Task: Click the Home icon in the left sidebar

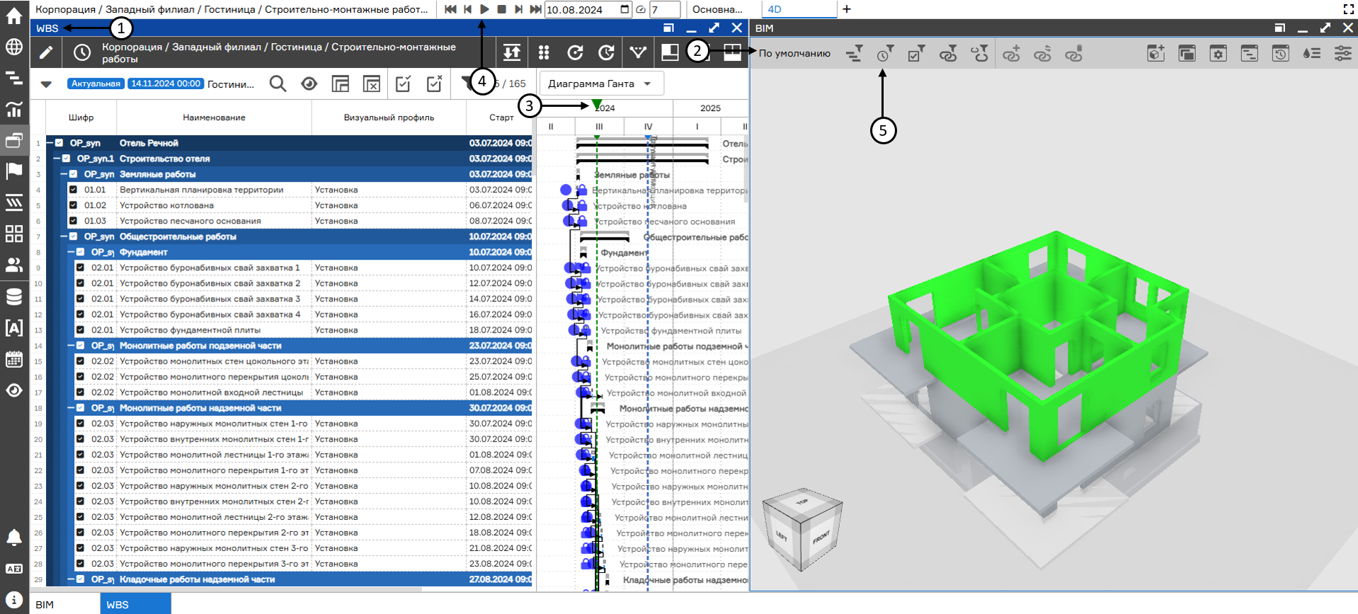Action: [x=14, y=16]
